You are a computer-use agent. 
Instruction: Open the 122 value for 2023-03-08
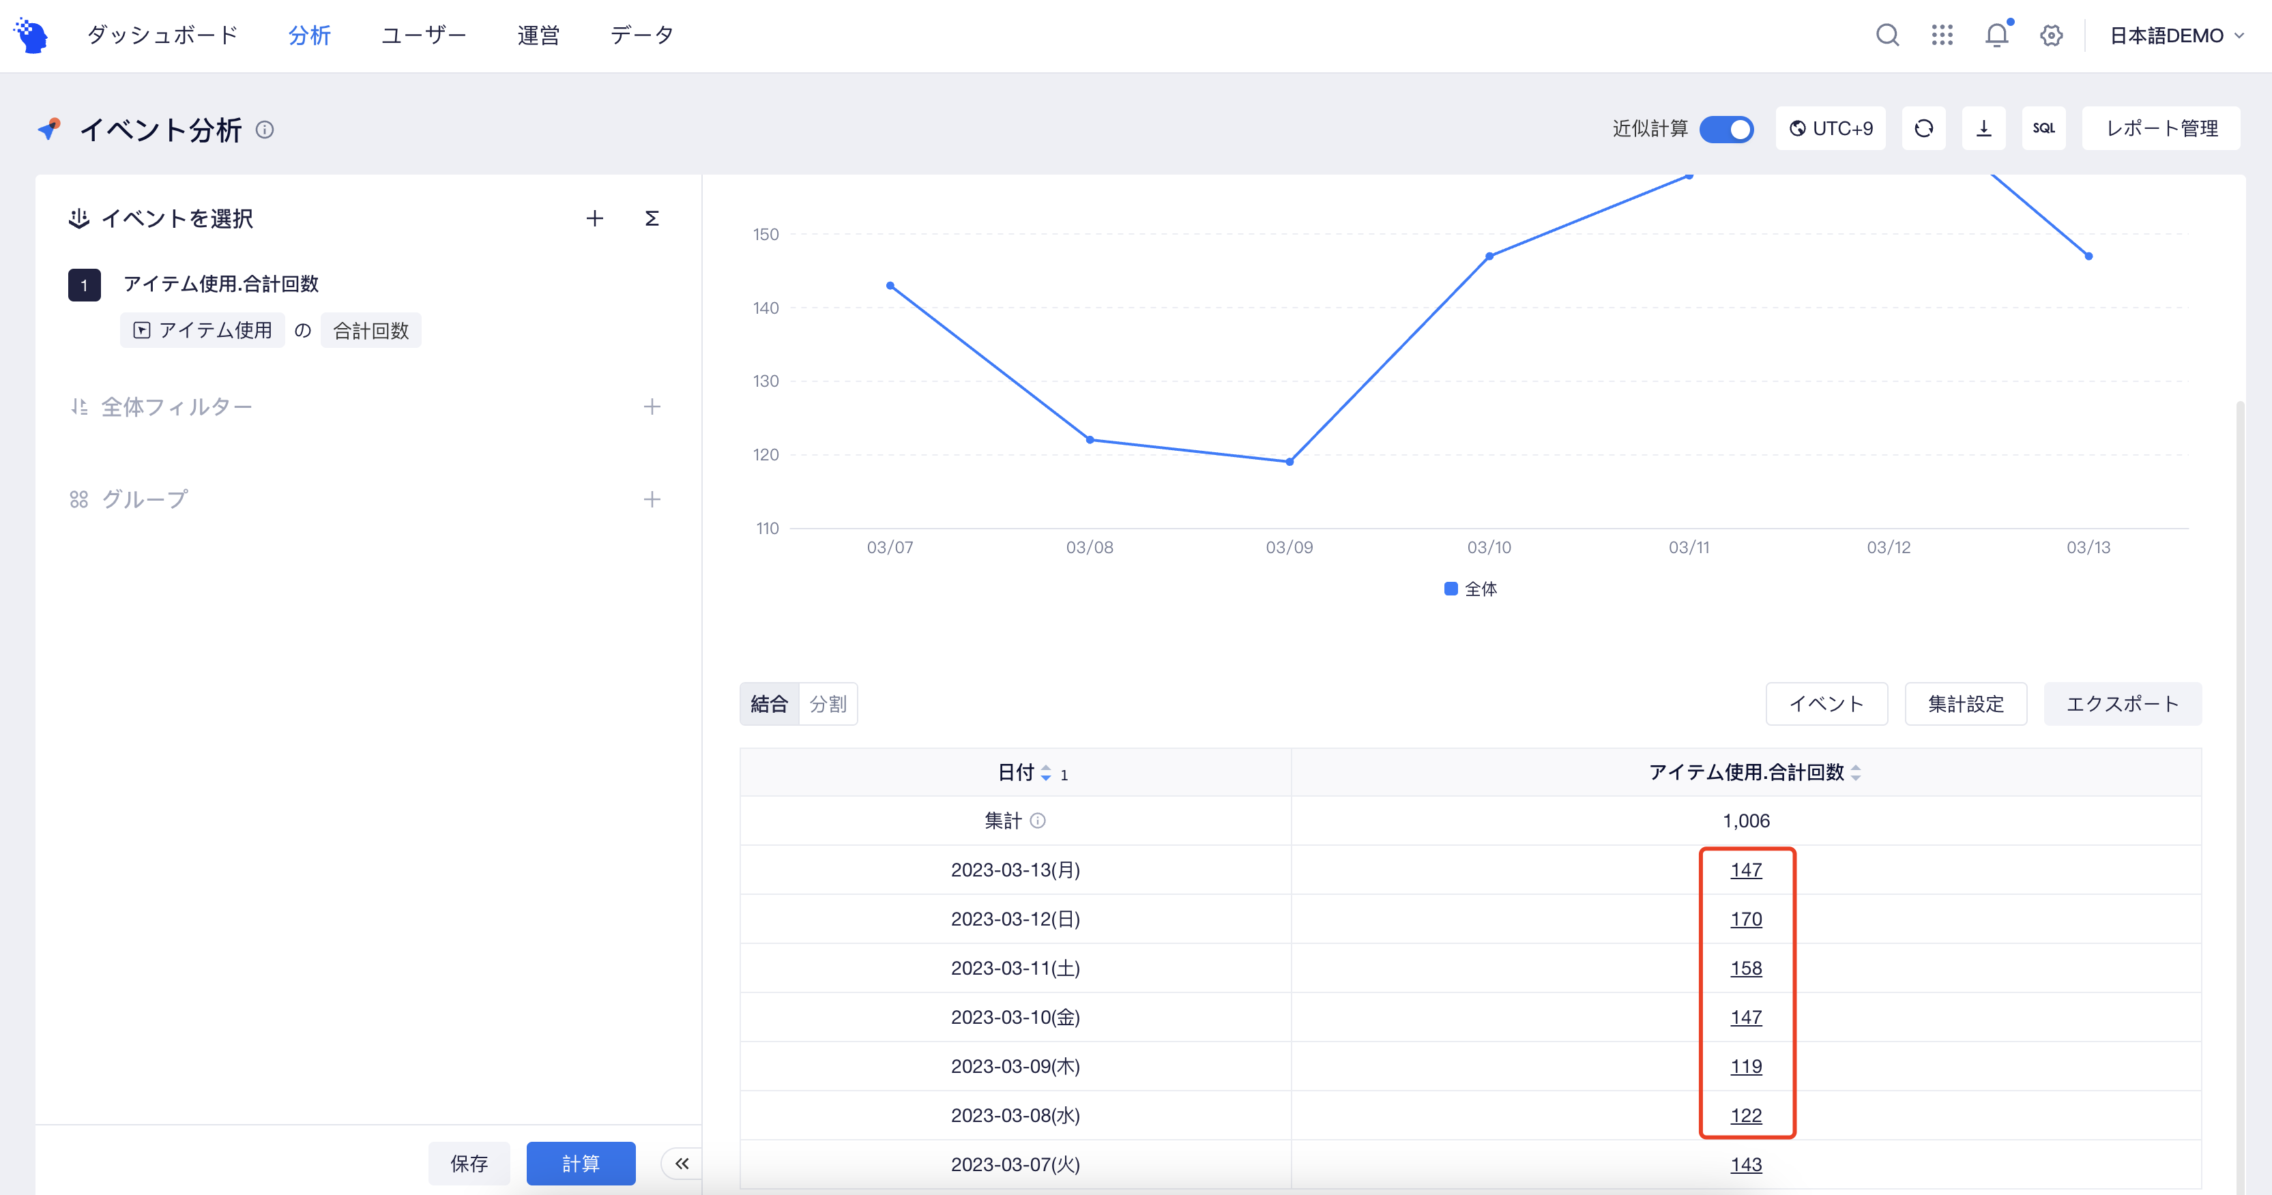(1747, 1116)
